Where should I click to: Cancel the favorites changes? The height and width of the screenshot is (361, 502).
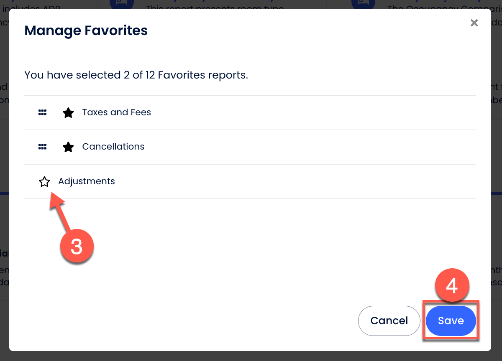point(389,321)
